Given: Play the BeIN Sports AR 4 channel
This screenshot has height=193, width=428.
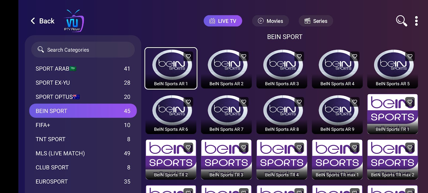Looking at the screenshot, I should click(x=337, y=68).
